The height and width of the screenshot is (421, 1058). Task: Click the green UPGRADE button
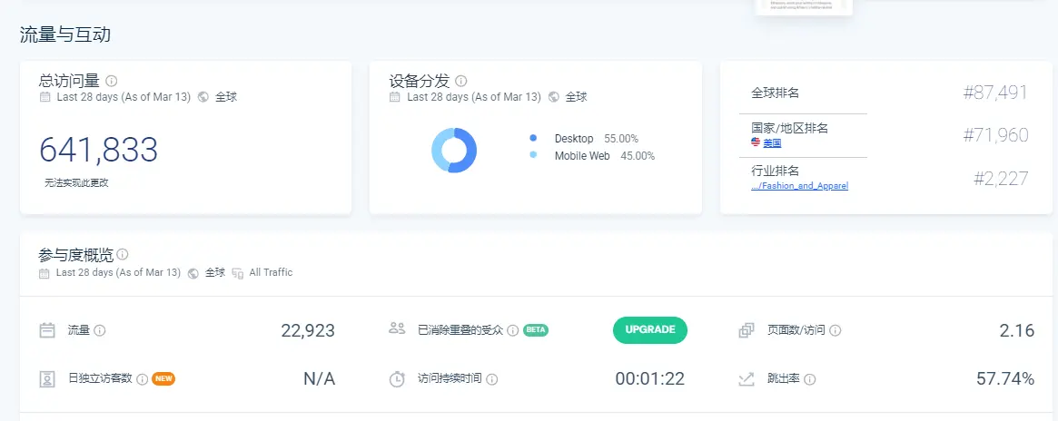point(649,330)
